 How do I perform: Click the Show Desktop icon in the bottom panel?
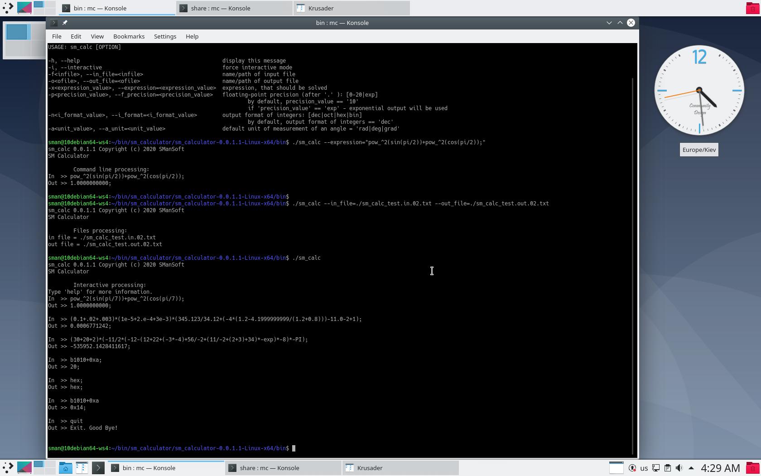(24, 468)
